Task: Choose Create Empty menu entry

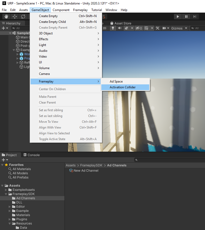Action: [x=66, y=16]
